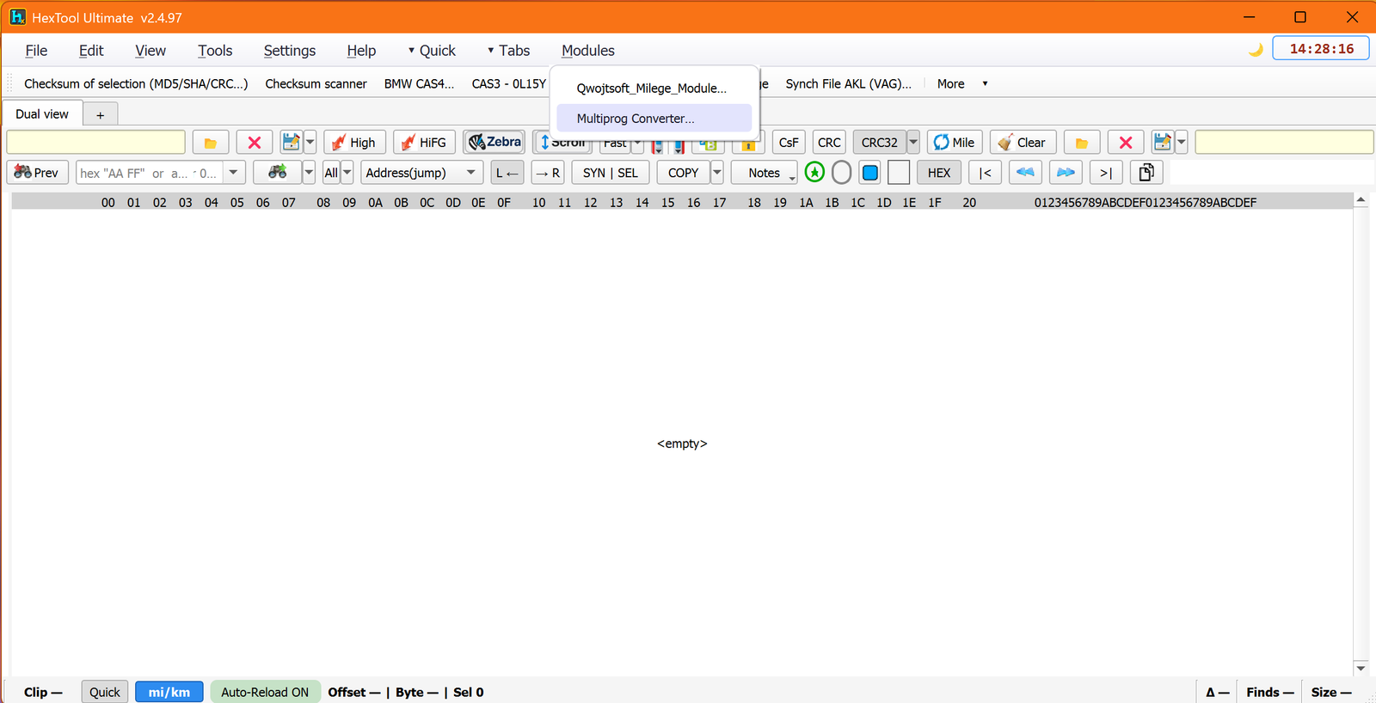Jump to first with |< button
This screenshot has width=1376, height=703.
click(x=986, y=173)
